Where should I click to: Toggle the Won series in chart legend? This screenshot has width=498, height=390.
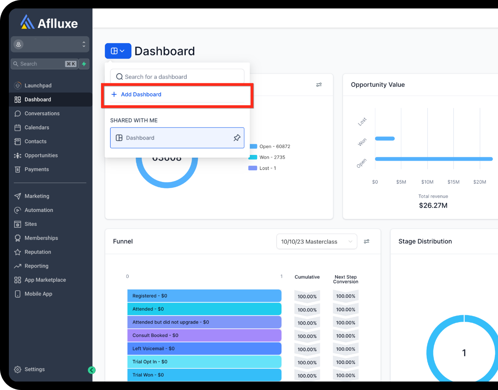[x=268, y=157]
